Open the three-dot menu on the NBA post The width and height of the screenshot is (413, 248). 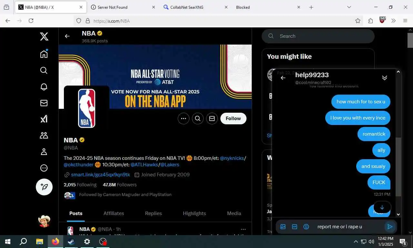point(243,229)
